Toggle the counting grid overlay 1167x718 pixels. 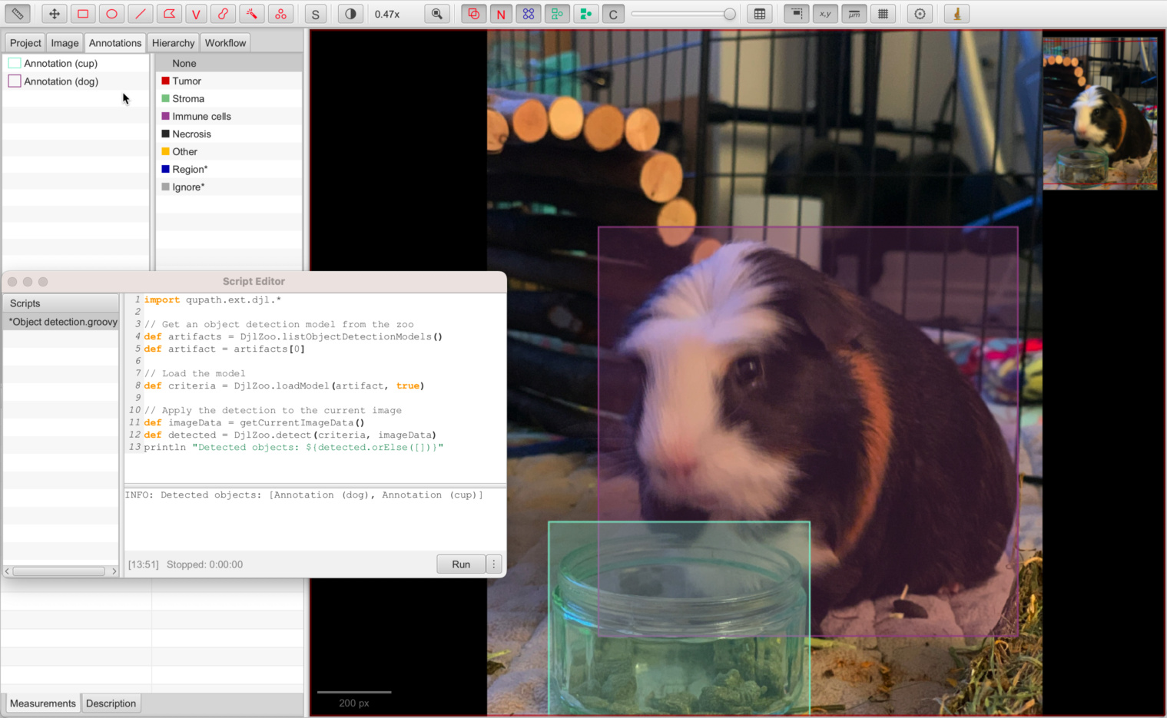click(x=884, y=14)
